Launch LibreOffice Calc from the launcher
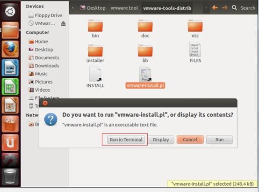Image resolution: width=259 pixels, height=192 pixels. (10, 86)
